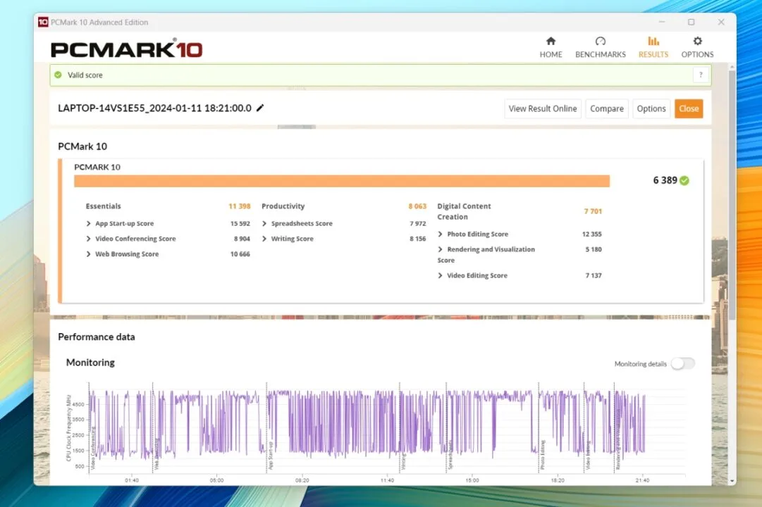This screenshot has width=762, height=507.
Task: Maximize the PCMark 10 window
Action: pos(691,22)
